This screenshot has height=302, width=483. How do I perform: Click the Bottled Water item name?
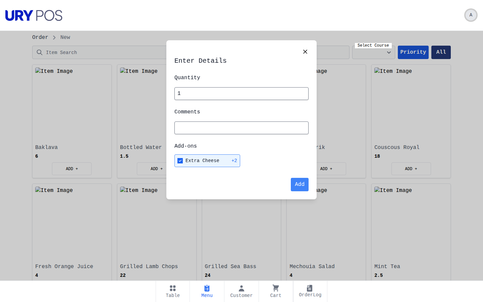[x=141, y=147]
